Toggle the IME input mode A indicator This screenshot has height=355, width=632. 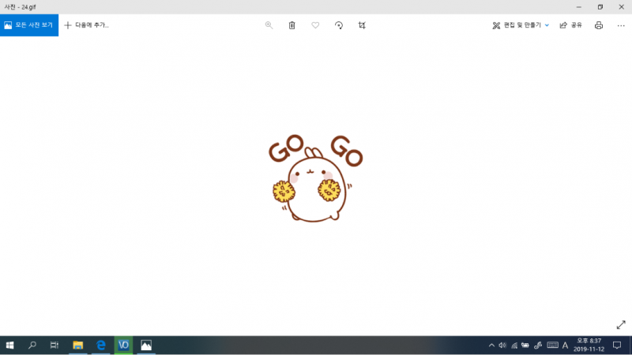click(565, 346)
